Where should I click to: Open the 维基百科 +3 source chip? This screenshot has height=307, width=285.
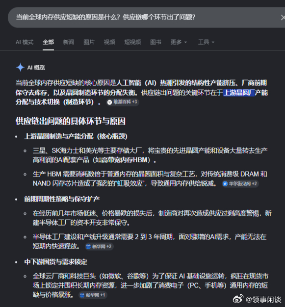click(x=123, y=102)
